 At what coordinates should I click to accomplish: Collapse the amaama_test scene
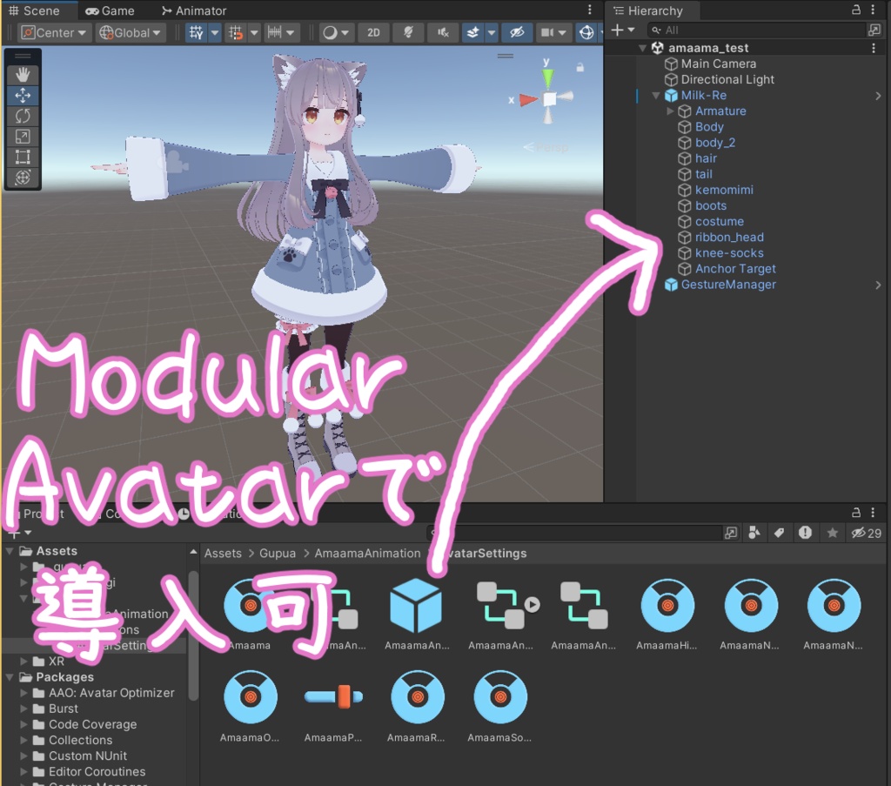(642, 48)
